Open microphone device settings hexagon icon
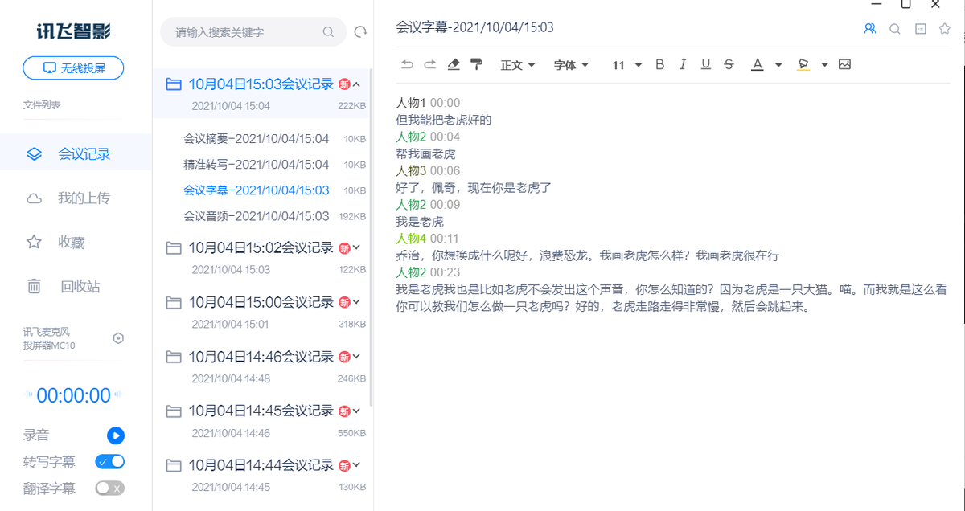Screen dimensions: 965x511 coord(118,338)
